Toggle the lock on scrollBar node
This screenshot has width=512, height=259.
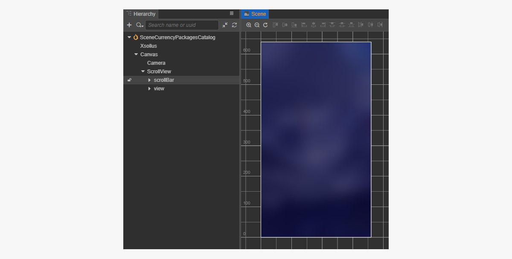click(x=130, y=80)
